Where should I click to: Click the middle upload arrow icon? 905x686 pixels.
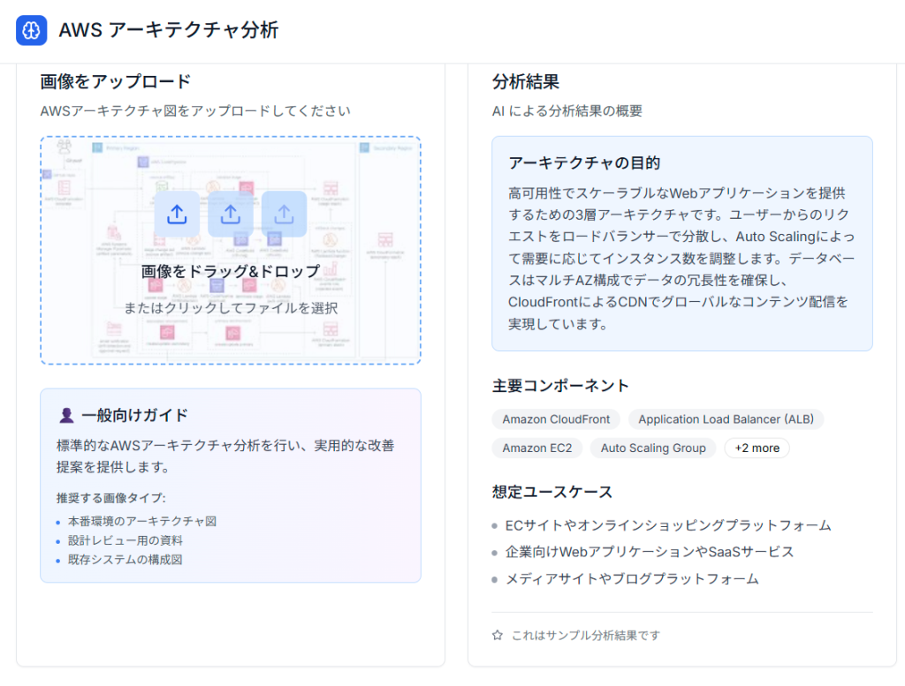tap(231, 215)
